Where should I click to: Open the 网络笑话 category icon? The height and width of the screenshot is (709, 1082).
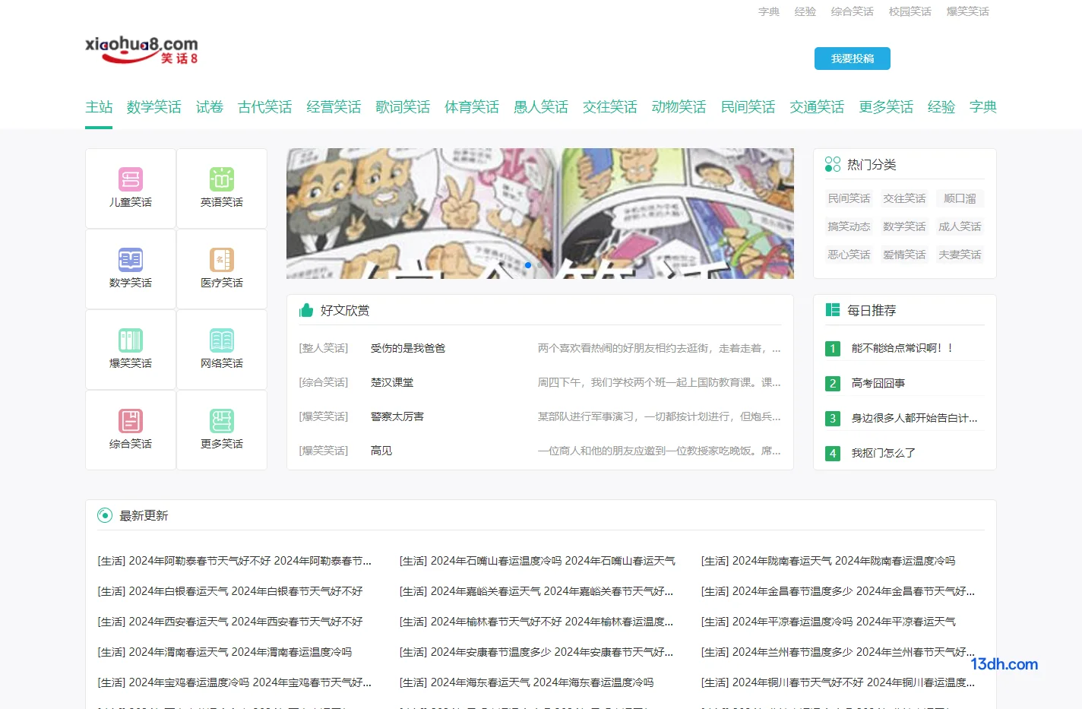222,340
